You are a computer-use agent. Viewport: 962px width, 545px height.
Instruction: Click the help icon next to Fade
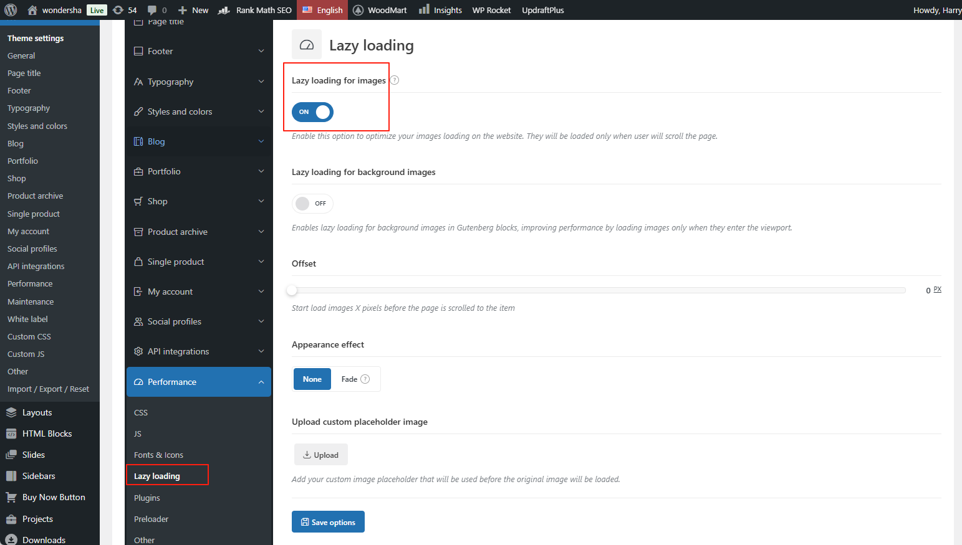365,379
